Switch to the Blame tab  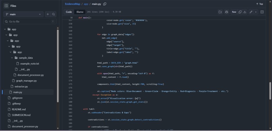80,12
